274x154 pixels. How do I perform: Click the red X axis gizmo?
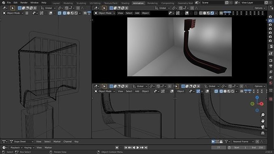point(261,104)
